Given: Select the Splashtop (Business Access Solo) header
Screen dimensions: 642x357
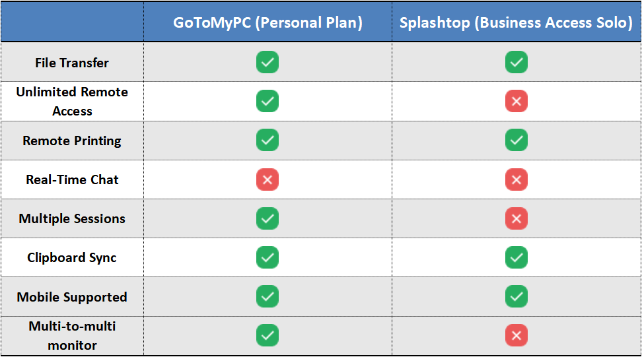Looking at the screenshot, I should tap(517, 22).
